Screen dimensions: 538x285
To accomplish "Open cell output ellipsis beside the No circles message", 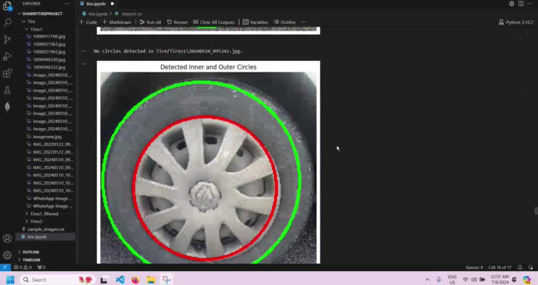I will point(83,51).
